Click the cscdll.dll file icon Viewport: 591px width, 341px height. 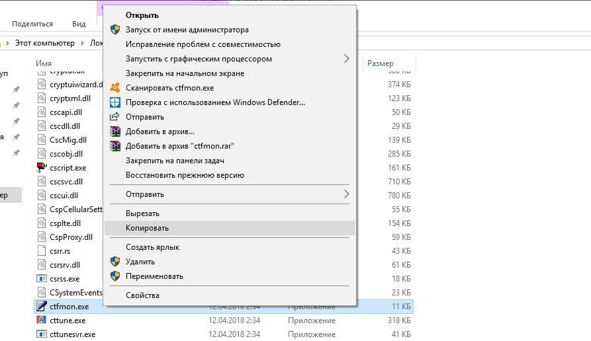42,126
